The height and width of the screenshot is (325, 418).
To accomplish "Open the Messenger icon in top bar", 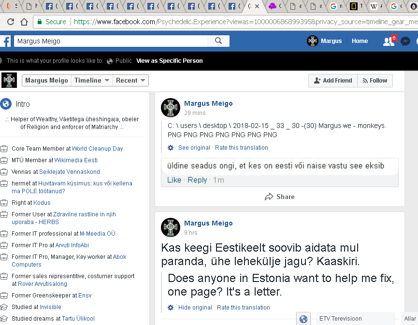I will [x=405, y=41].
